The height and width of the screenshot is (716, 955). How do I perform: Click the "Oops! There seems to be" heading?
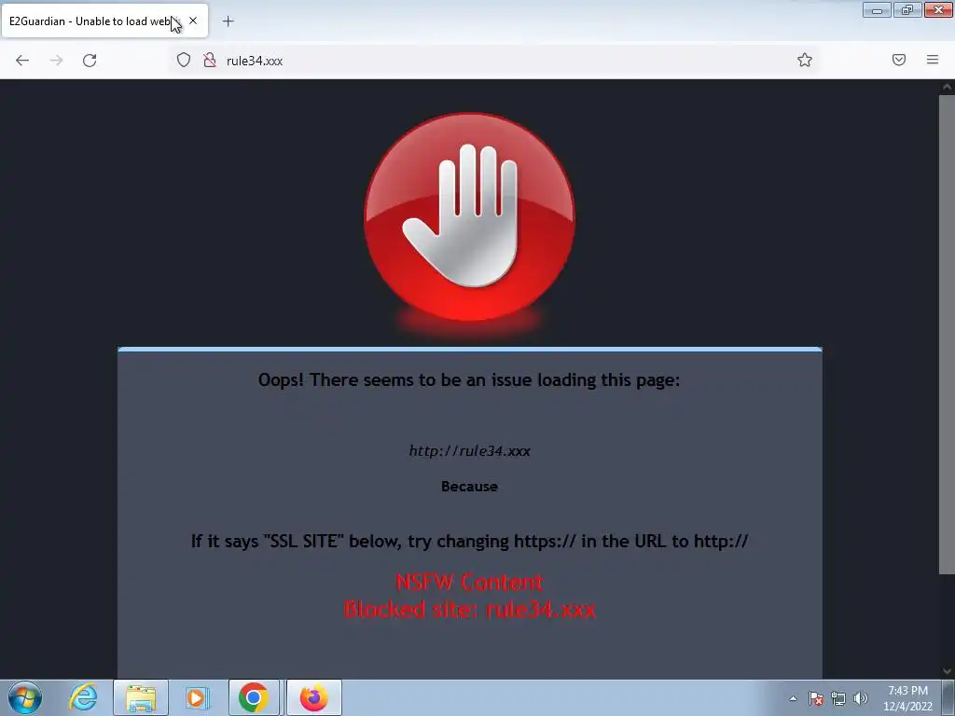click(469, 380)
